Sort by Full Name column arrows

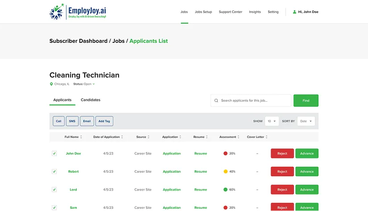click(x=82, y=137)
